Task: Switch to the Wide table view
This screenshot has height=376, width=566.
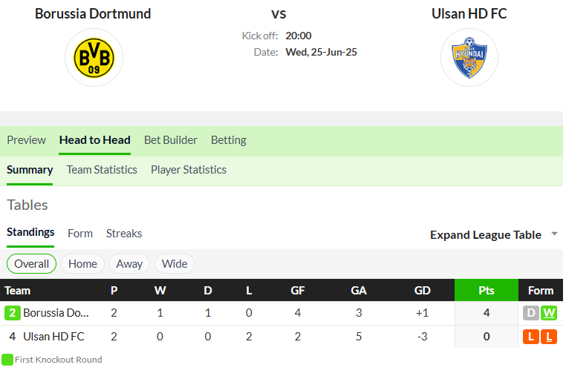Action: [175, 264]
